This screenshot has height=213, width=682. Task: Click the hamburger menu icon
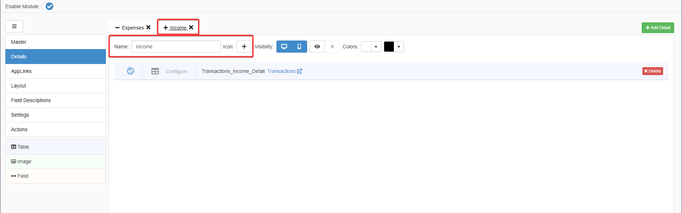pyautogui.click(x=14, y=26)
